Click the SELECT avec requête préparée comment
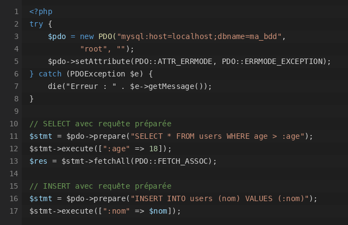The height and width of the screenshot is (225, 348). tap(100, 124)
